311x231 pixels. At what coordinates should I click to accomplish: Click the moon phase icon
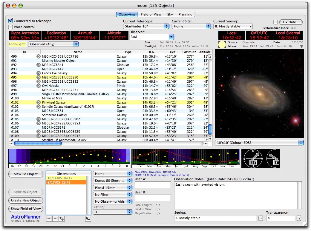click(x=222, y=45)
